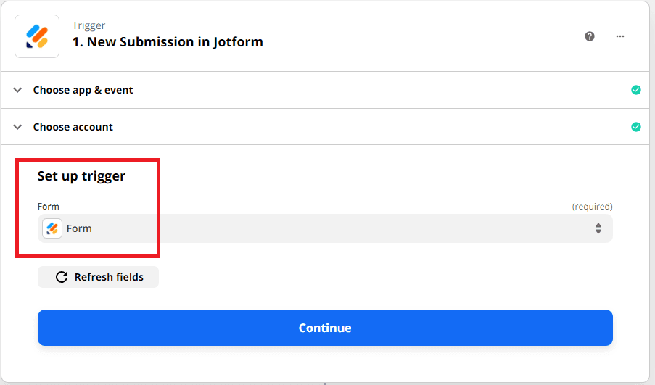Click the large Jotform app logo

(x=37, y=36)
